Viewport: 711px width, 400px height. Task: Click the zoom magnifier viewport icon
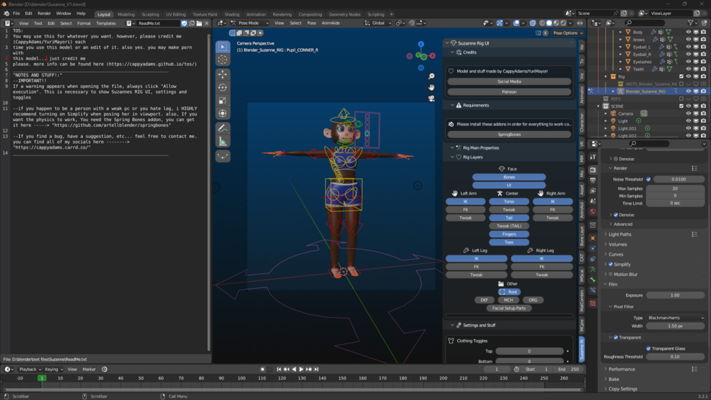pos(432,76)
